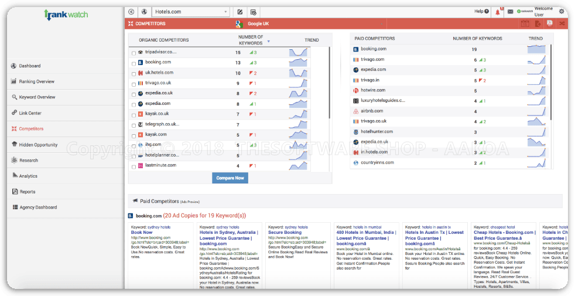
Task: Open the settings gear icon
Action: pyautogui.click(x=562, y=11)
